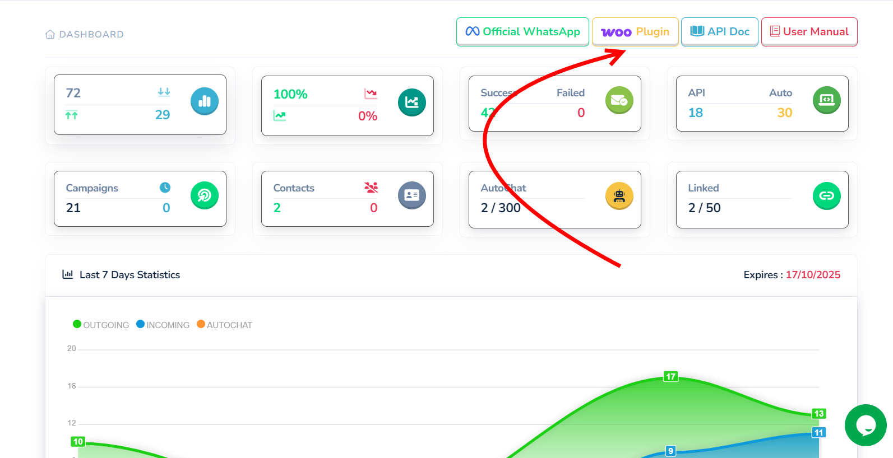893x458 pixels.
Task: Click the number 72 in the first card
Action: click(73, 93)
